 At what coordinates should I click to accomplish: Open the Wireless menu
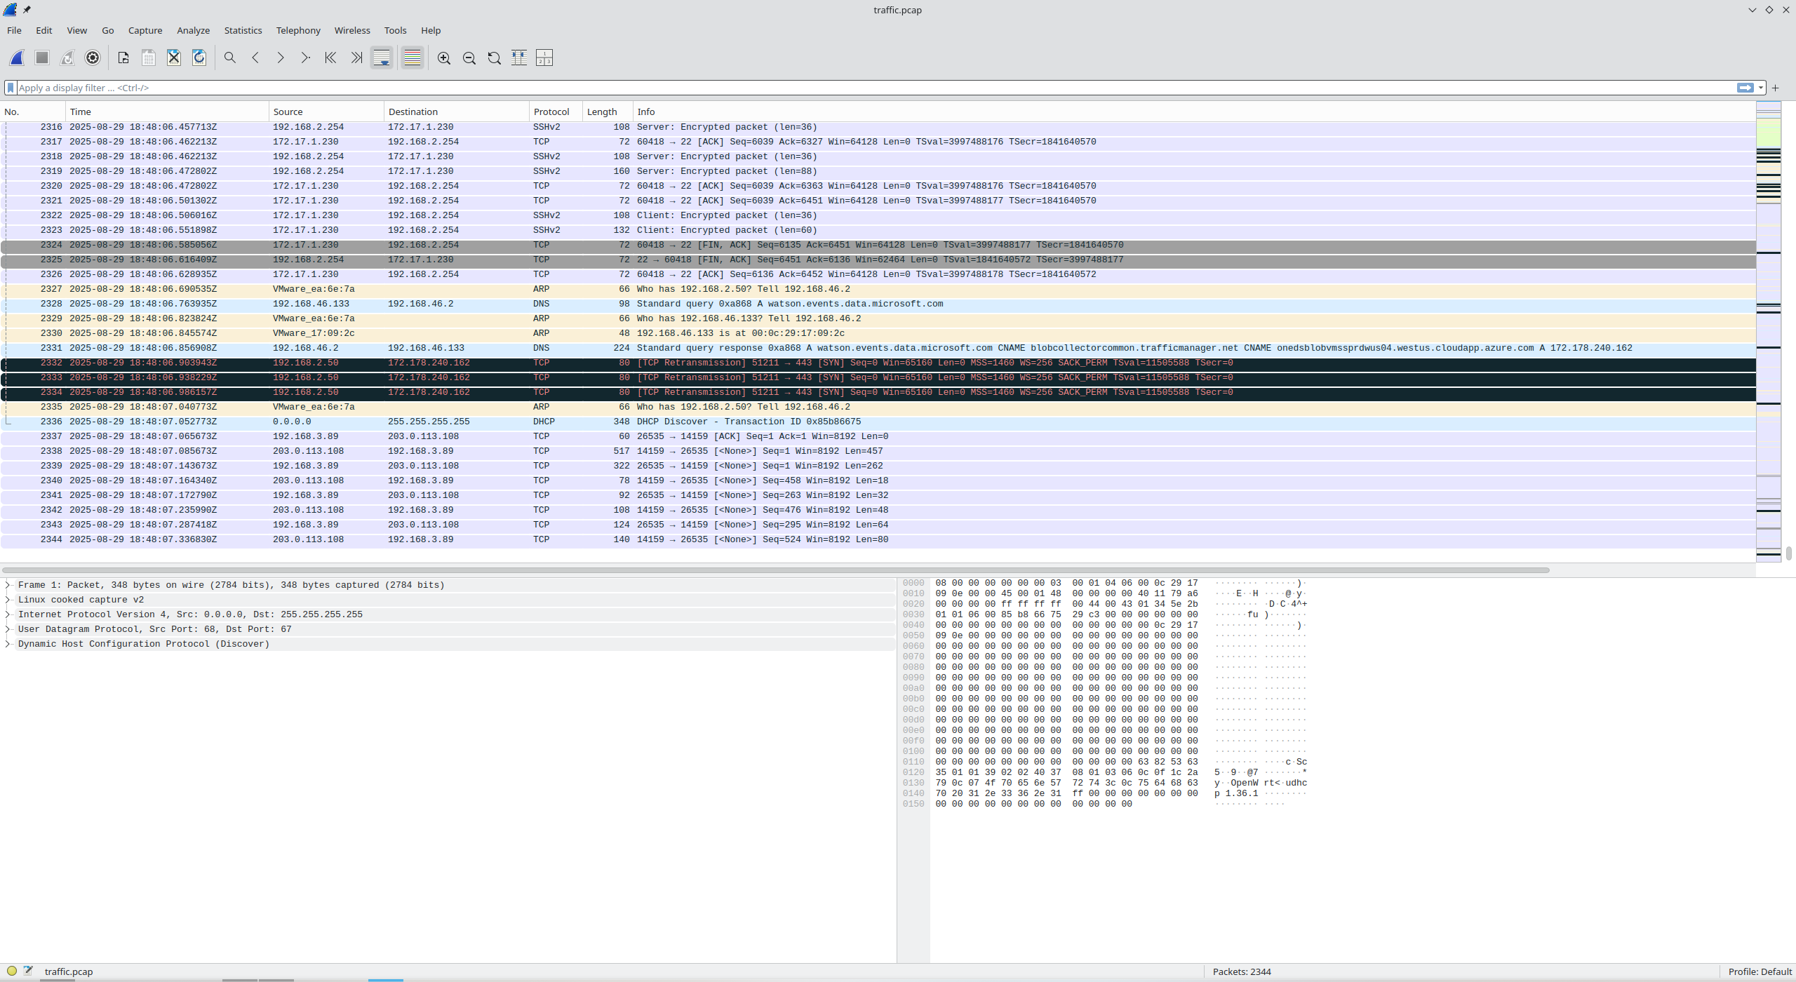352,30
